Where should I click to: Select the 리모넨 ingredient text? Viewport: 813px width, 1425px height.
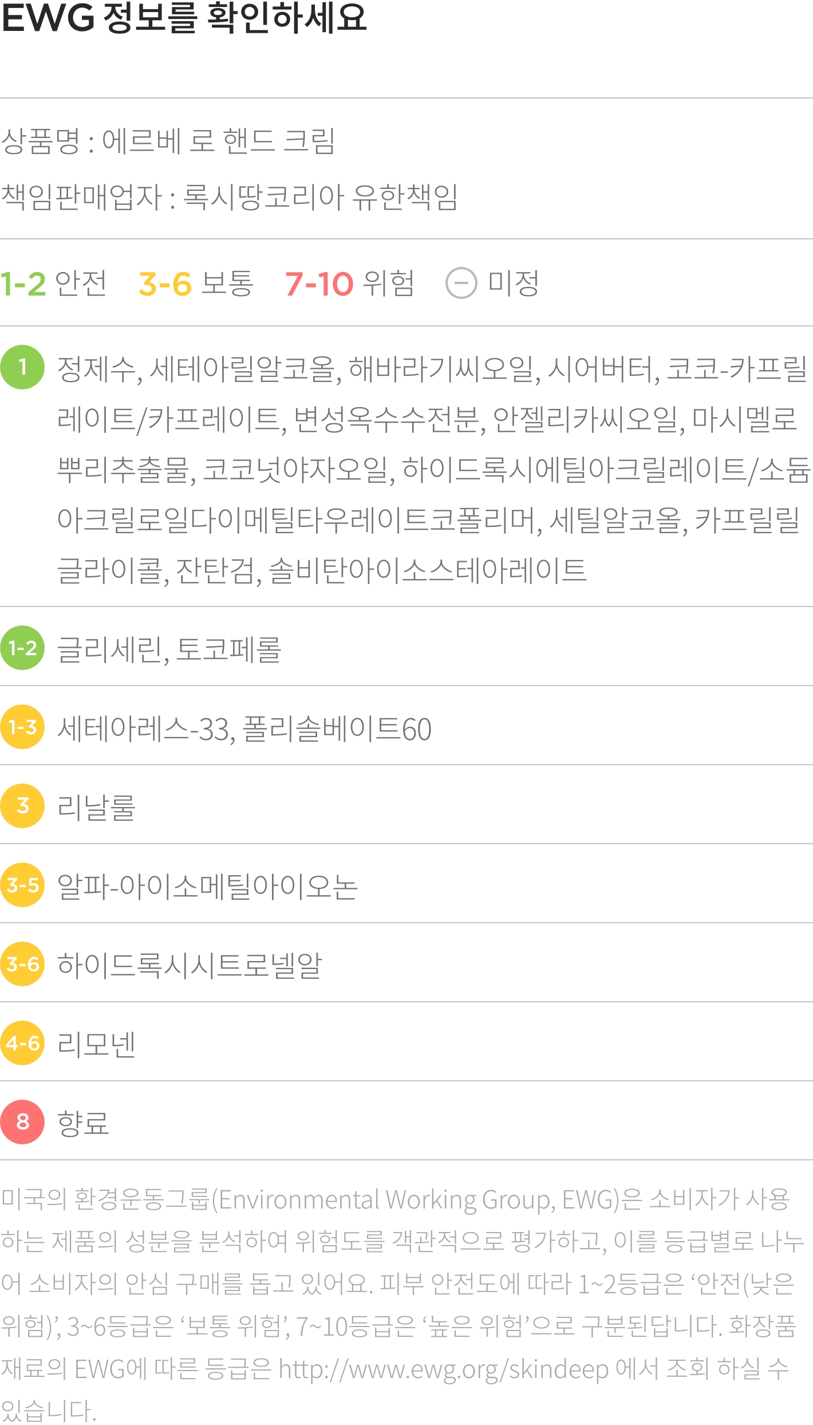(96, 1044)
